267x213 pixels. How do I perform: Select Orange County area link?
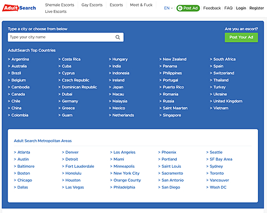[x=127, y=180]
